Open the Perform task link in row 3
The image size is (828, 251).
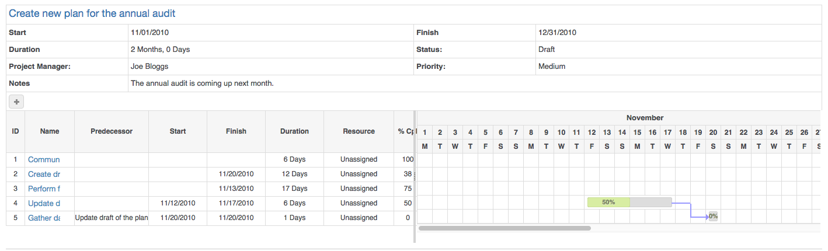(44, 189)
